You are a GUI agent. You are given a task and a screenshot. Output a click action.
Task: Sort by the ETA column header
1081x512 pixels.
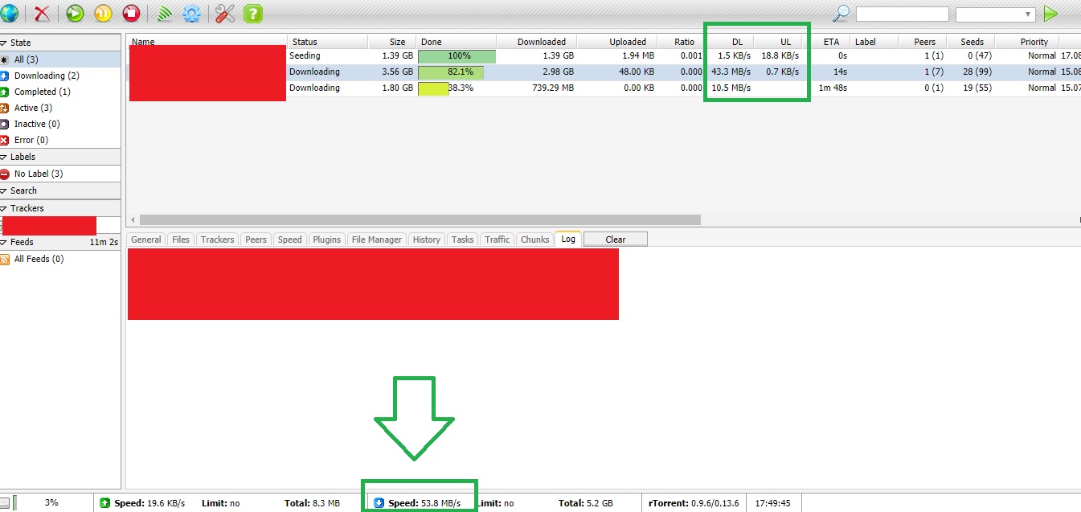(826, 42)
